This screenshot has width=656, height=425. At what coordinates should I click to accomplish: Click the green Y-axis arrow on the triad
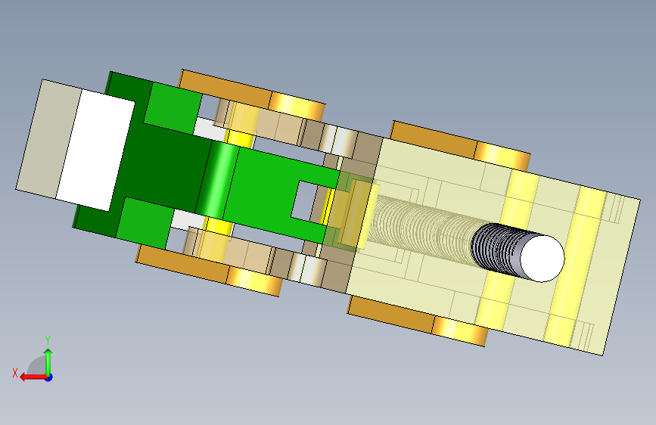tap(48, 362)
